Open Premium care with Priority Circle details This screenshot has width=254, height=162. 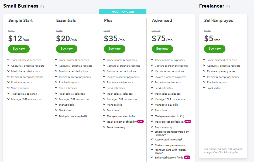pyautogui.click(x=152, y=150)
